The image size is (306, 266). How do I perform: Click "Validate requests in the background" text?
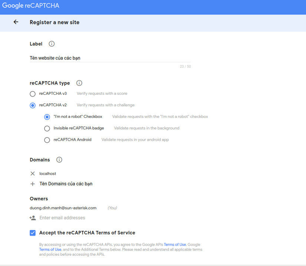[147, 128]
